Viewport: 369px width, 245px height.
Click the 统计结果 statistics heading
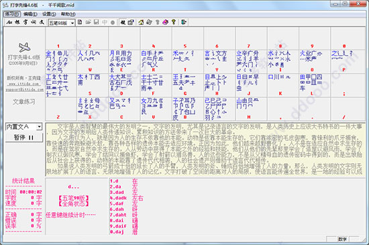point(23,181)
